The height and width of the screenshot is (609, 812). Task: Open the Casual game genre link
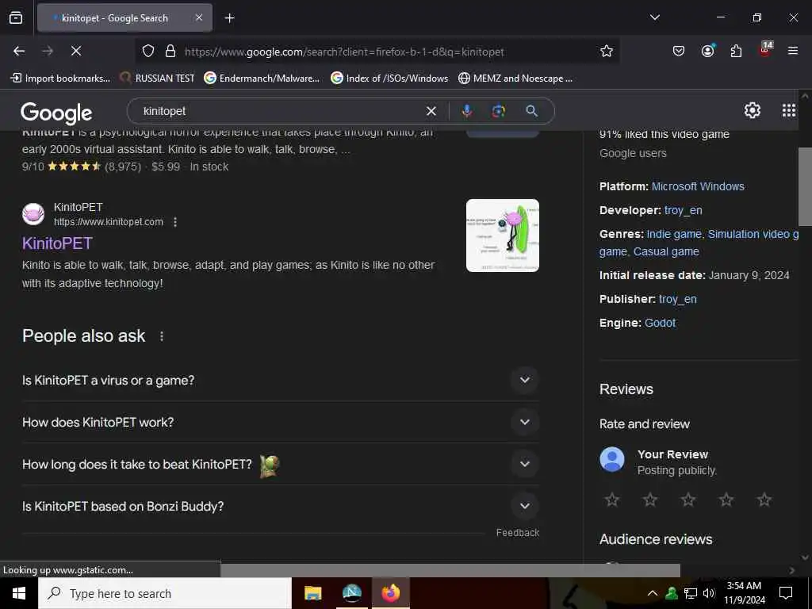click(x=666, y=251)
